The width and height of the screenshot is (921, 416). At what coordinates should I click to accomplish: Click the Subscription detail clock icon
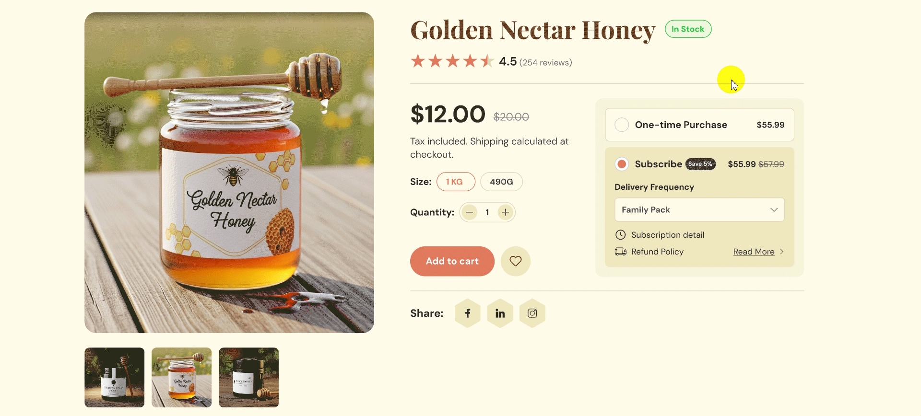(x=620, y=234)
